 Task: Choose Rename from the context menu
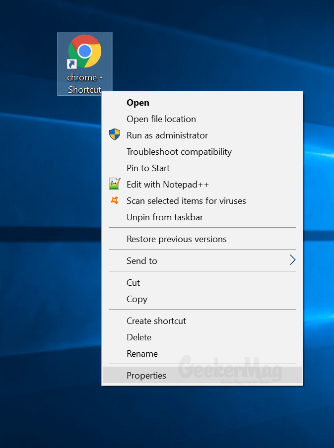click(202, 353)
